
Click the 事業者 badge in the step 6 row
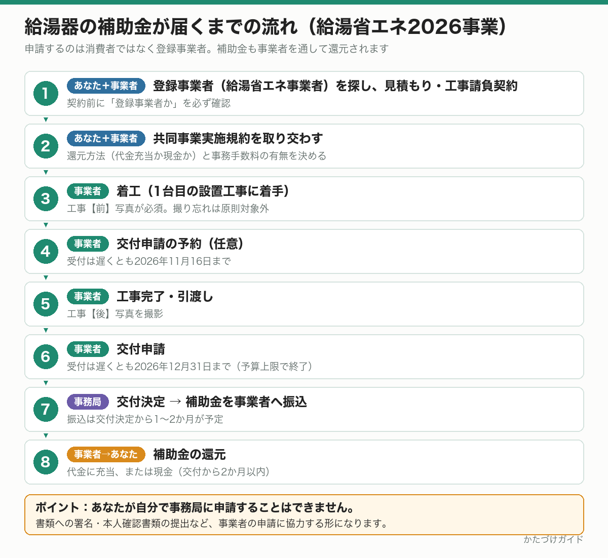(x=88, y=349)
